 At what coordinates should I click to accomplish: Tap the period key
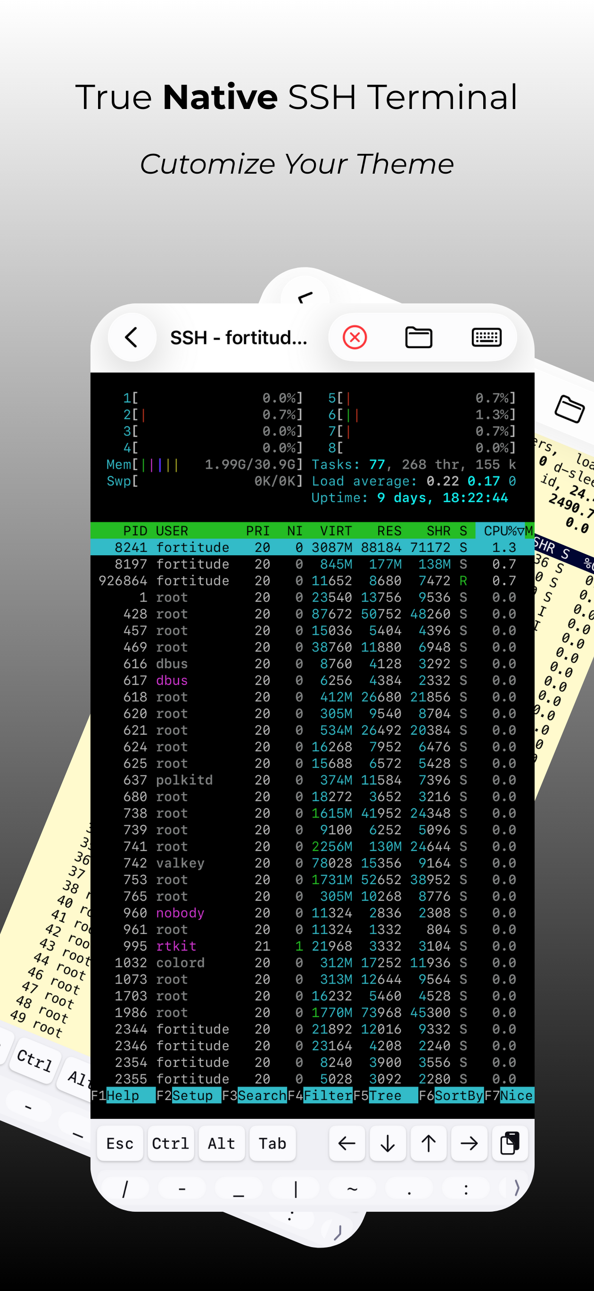click(x=409, y=1188)
